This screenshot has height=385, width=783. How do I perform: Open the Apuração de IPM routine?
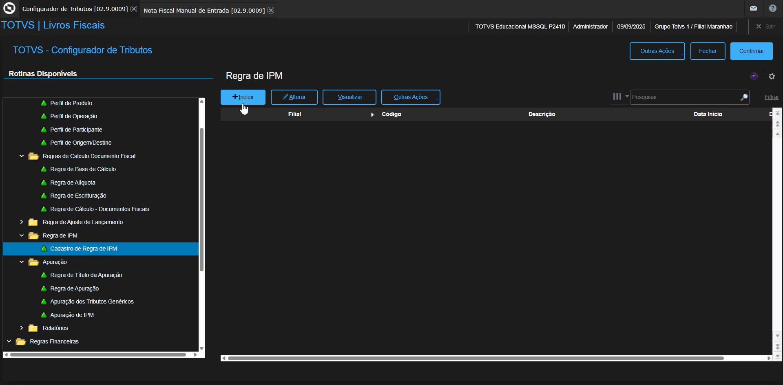point(72,315)
